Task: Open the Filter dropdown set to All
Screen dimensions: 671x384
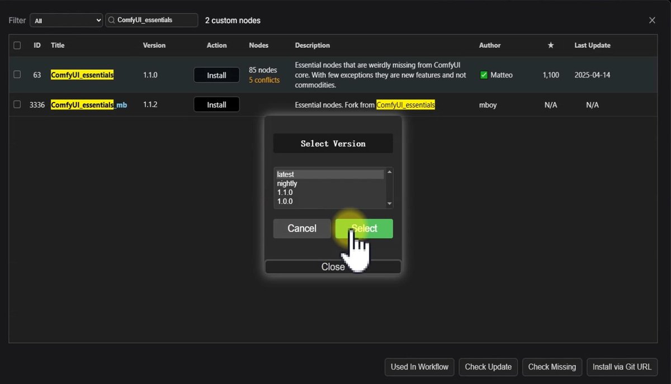Action: click(66, 20)
